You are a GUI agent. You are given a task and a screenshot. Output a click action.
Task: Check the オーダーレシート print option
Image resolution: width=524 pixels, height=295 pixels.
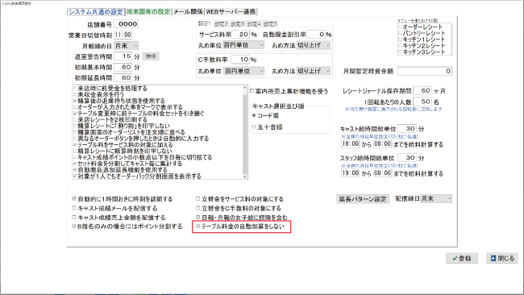400,27
